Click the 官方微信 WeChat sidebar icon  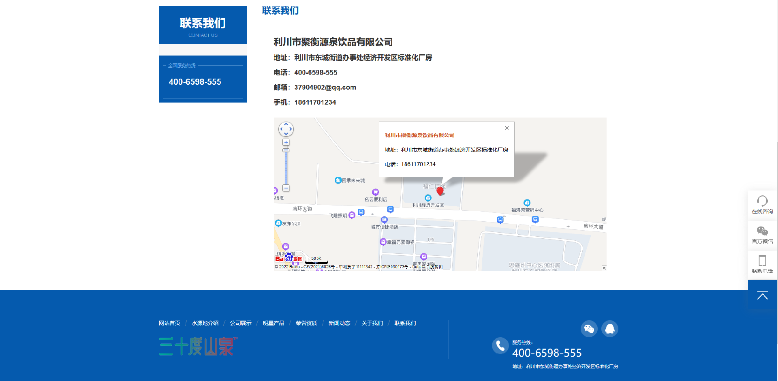(x=762, y=235)
